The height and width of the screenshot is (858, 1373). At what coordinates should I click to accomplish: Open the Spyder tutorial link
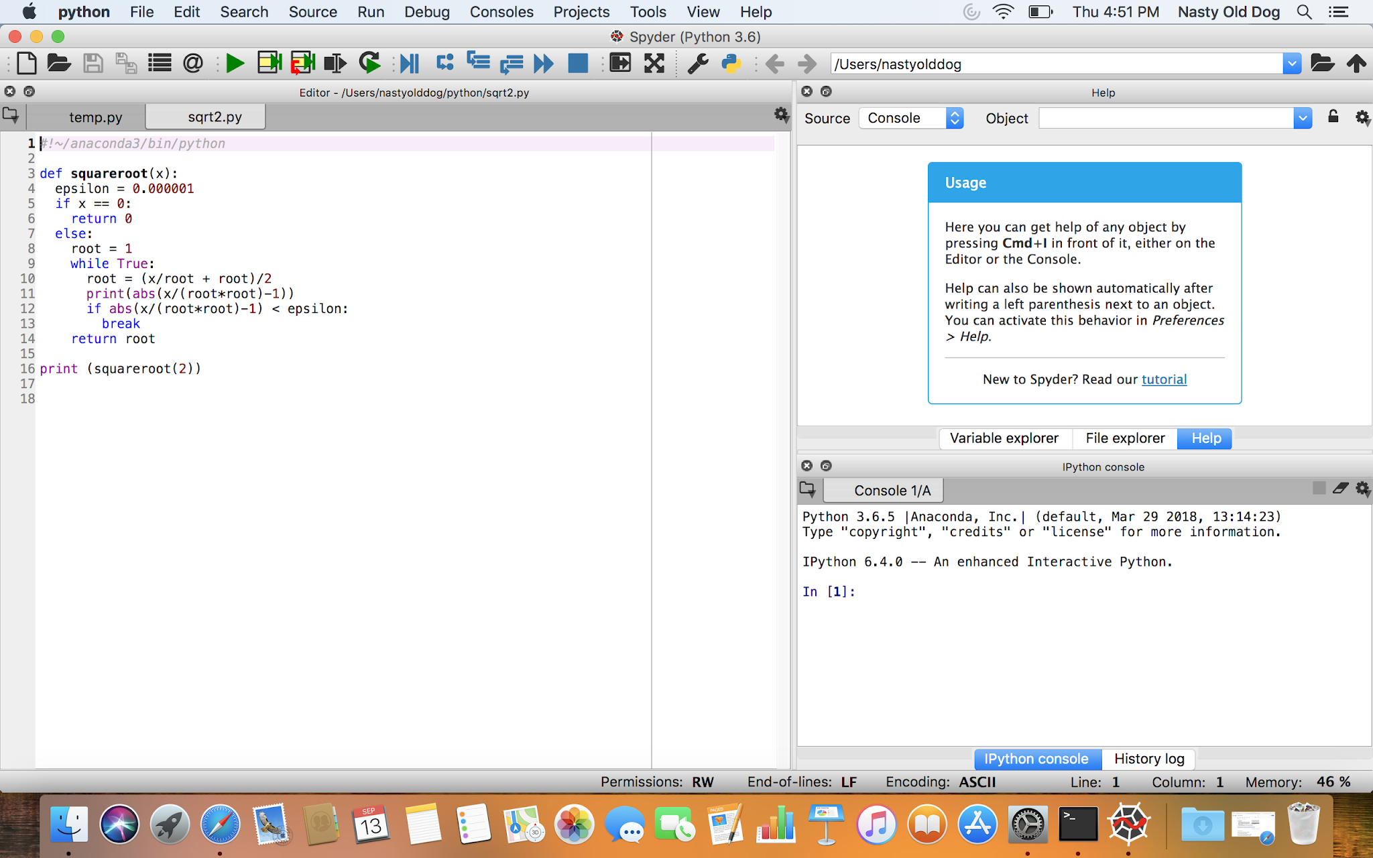tap(1164, 379)
